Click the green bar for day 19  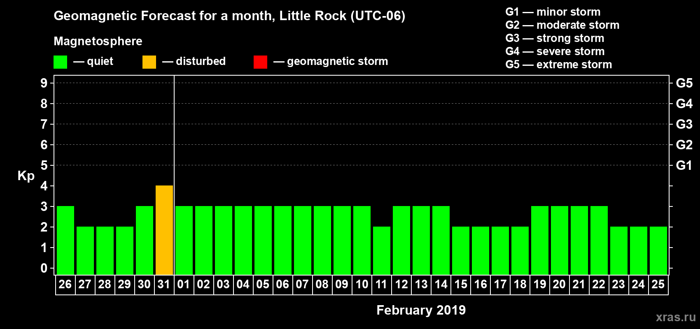pos(540,240)
